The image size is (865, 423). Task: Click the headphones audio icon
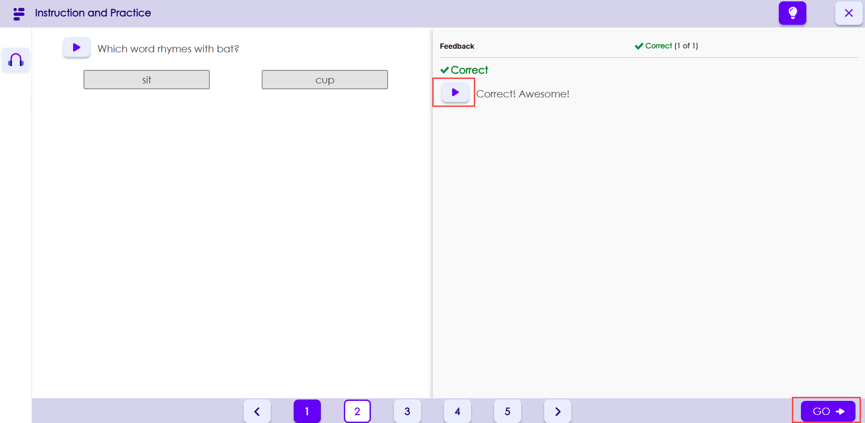pos(16,60)
